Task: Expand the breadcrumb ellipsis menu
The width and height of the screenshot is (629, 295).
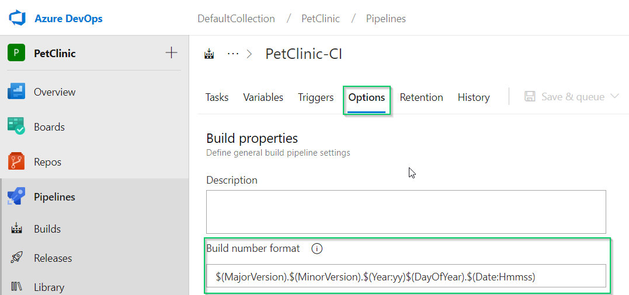Action: click(233, 54)
